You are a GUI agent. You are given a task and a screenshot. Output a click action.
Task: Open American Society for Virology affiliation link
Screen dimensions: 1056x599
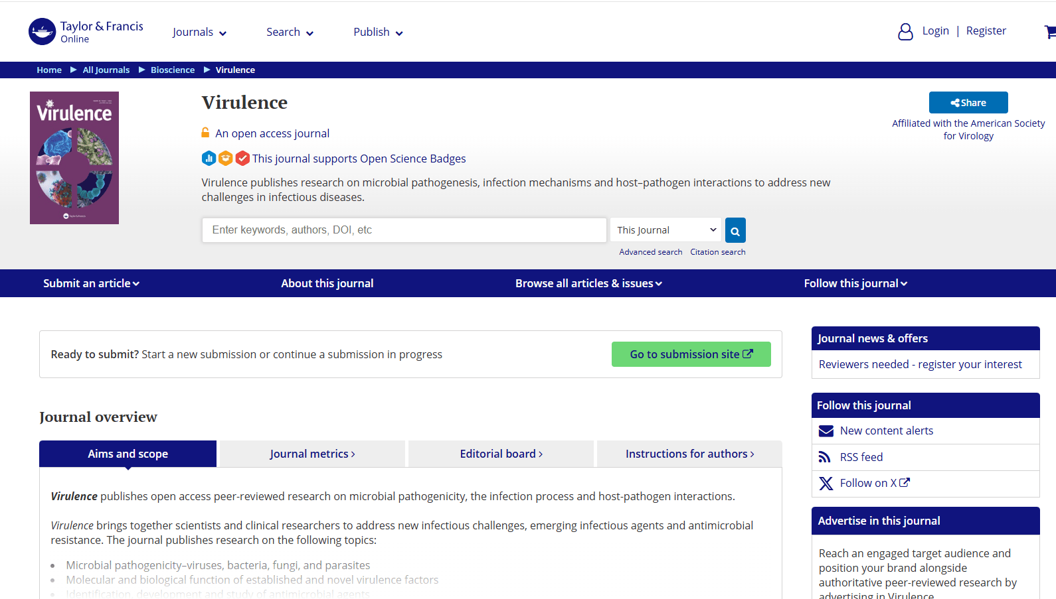[968, 129]
